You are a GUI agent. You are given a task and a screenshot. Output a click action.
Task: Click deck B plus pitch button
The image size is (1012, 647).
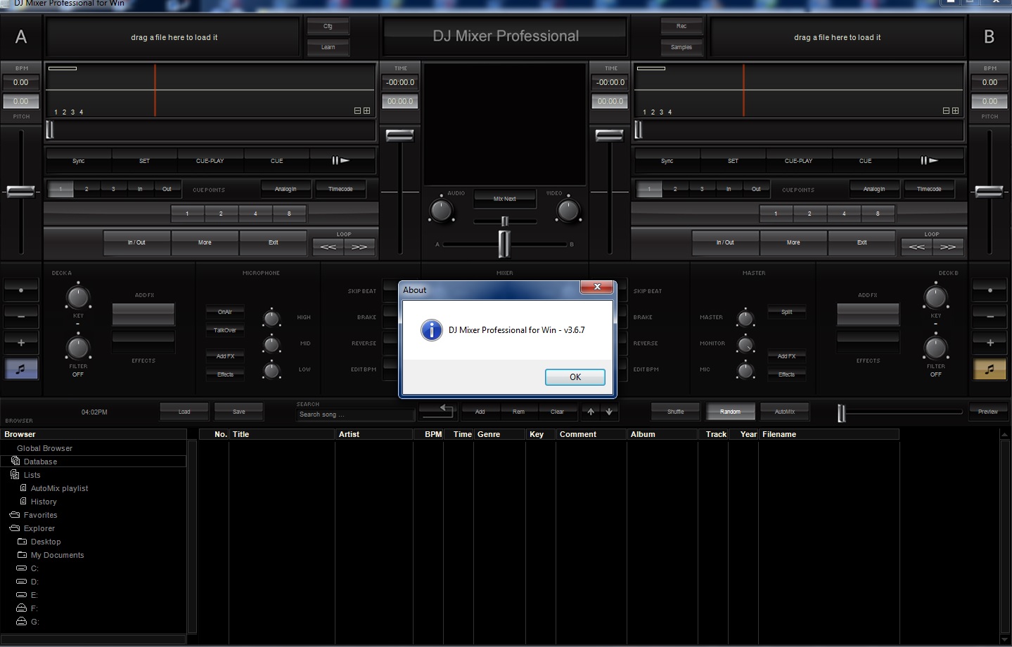[x=989, y=343]
